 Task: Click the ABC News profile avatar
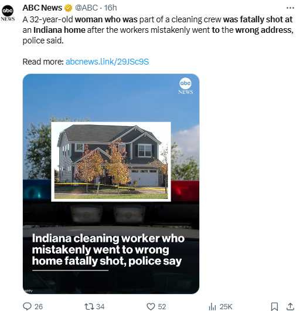pos(8,13)
